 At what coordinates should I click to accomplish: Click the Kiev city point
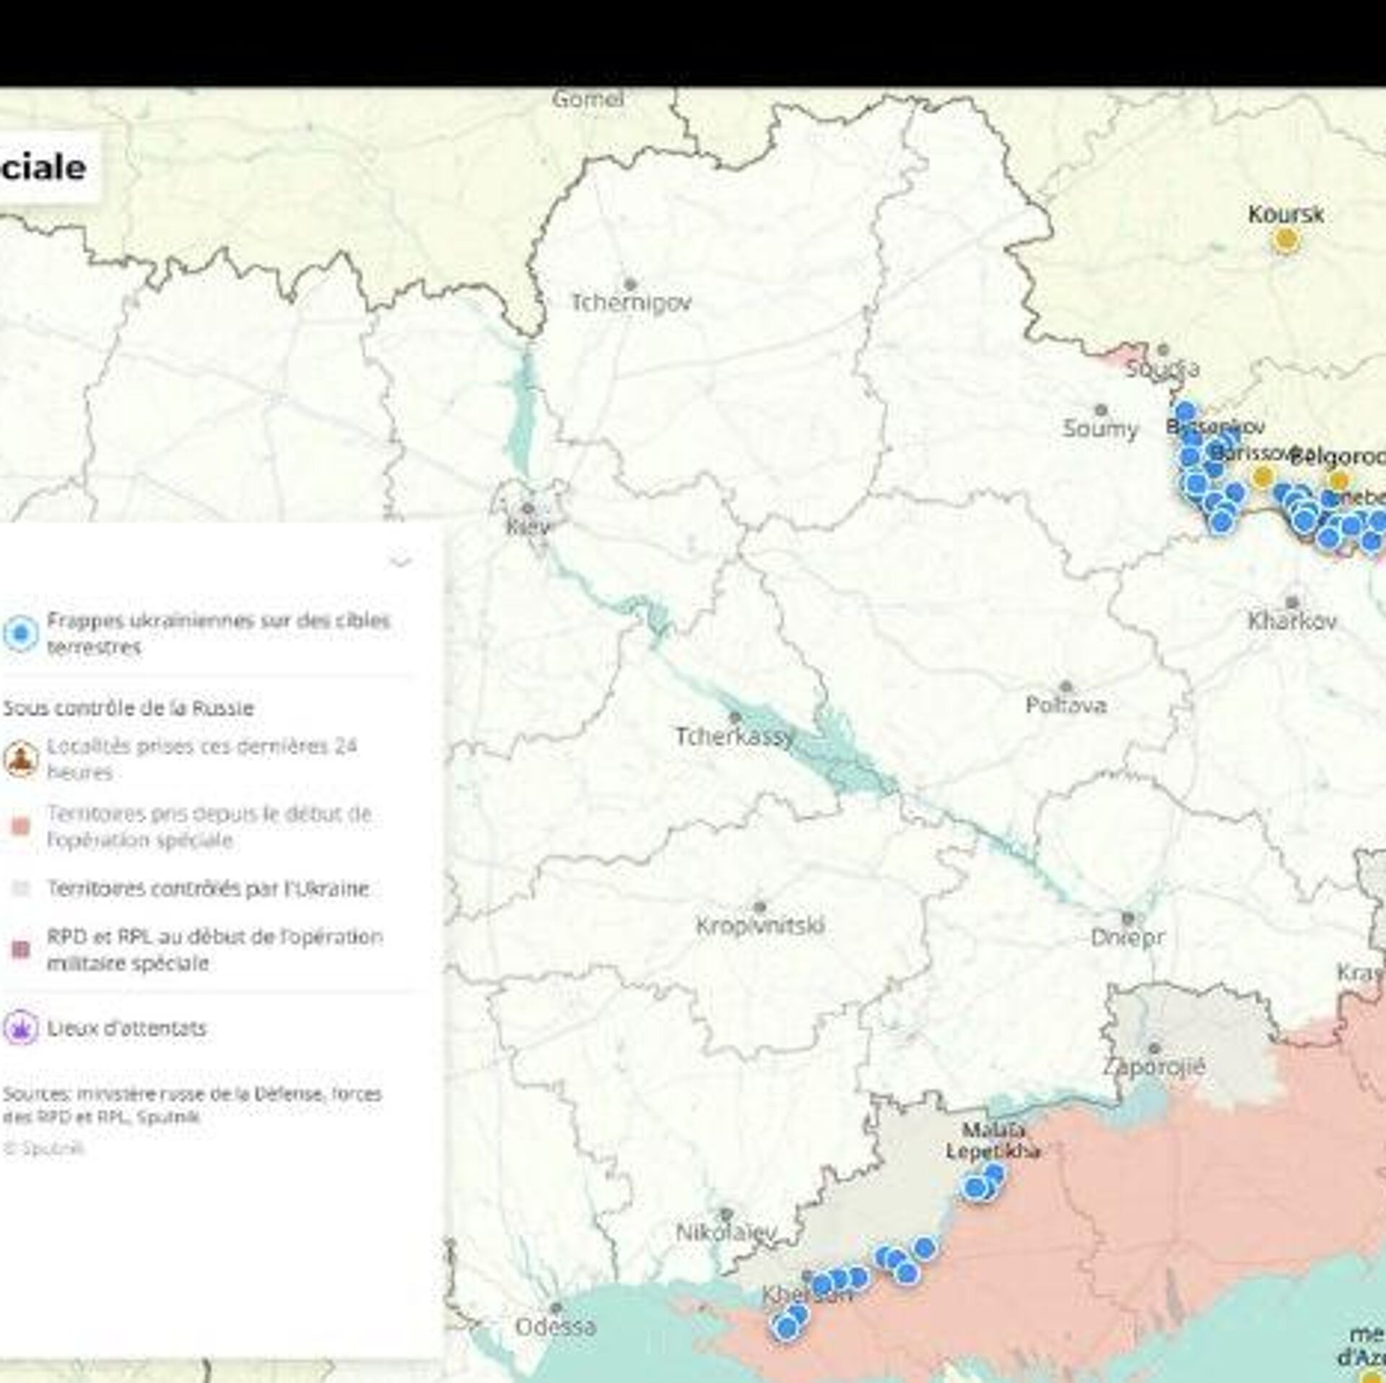[528, 508]
